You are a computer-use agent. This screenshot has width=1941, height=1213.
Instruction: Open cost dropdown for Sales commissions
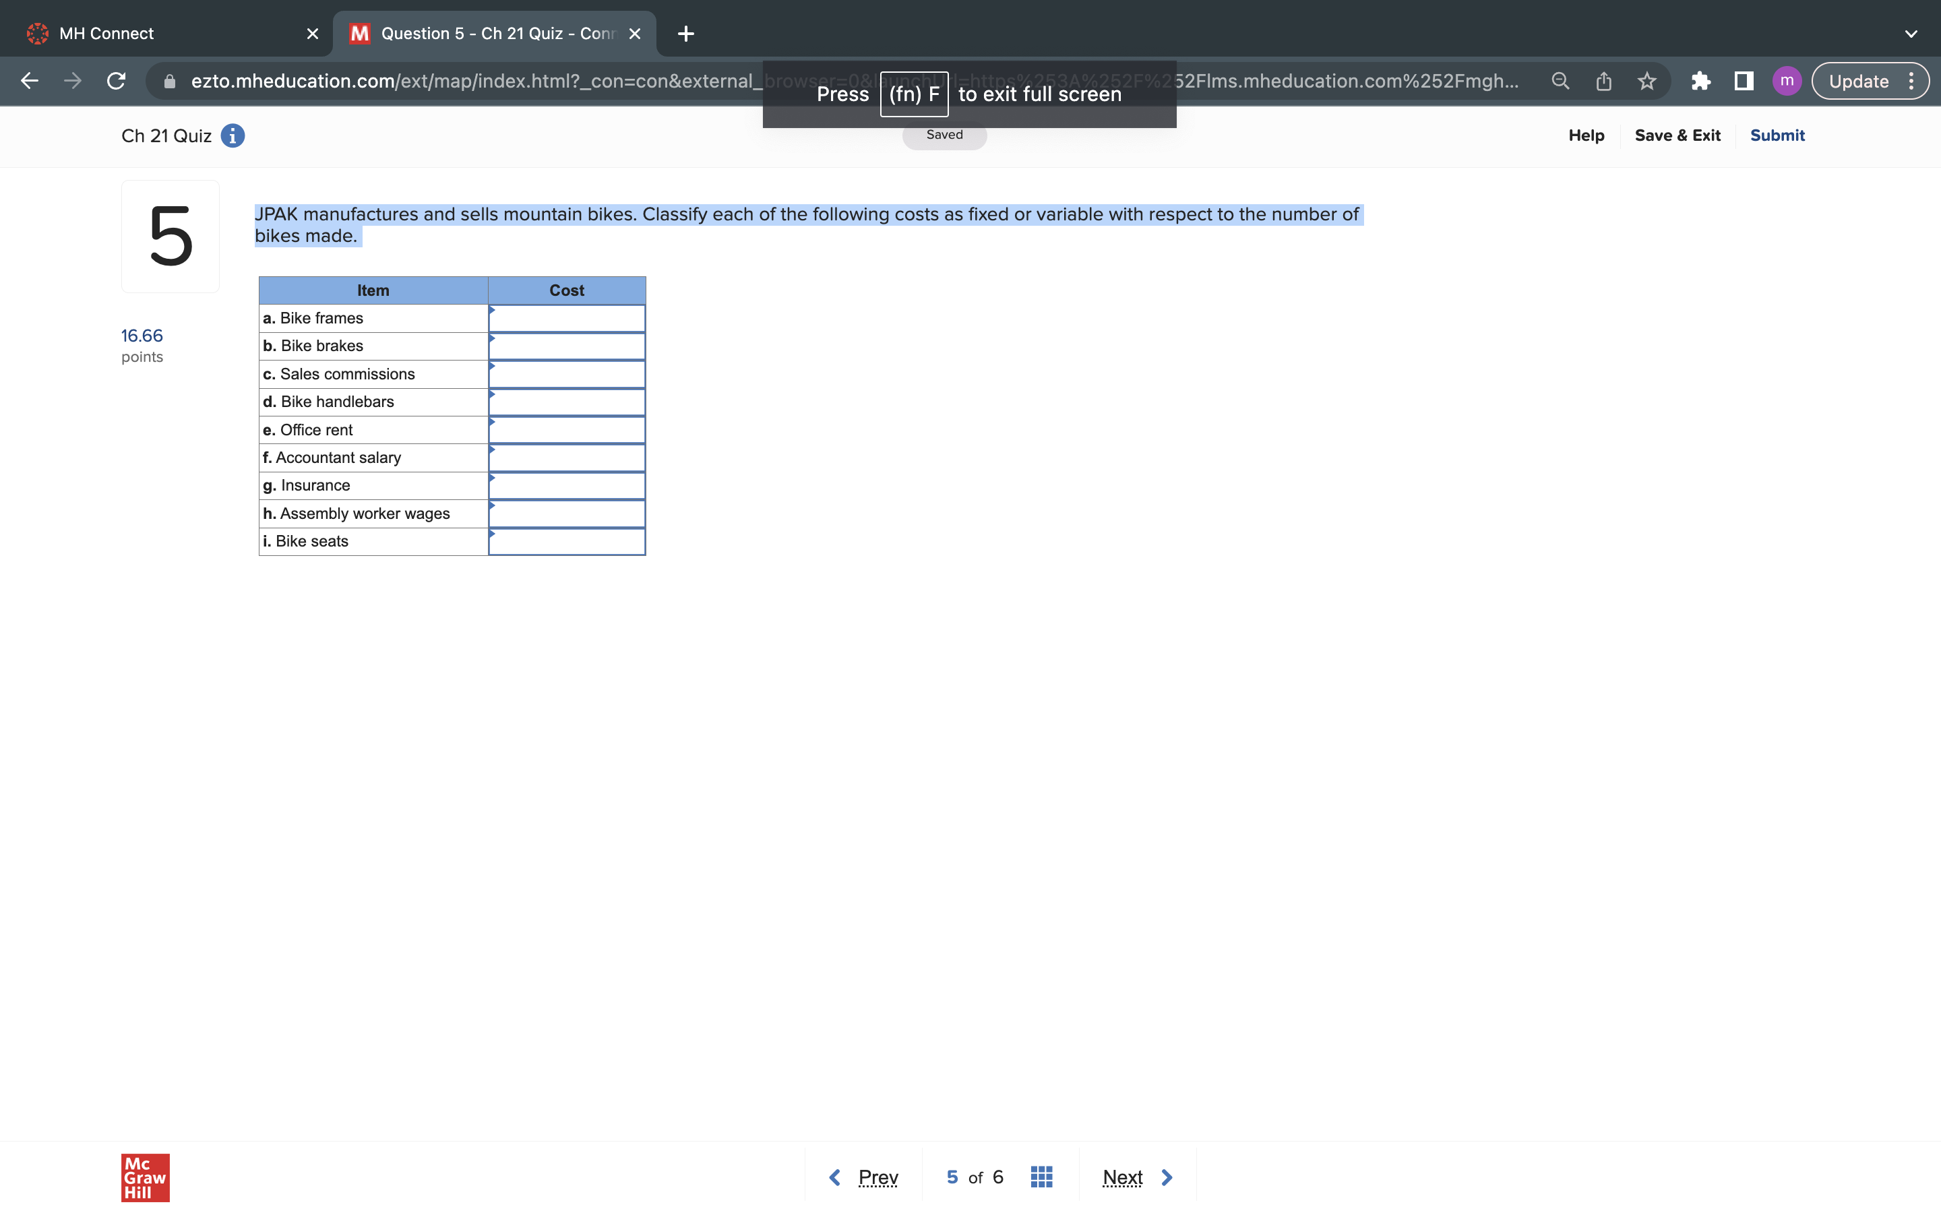(x=566, y=375)
